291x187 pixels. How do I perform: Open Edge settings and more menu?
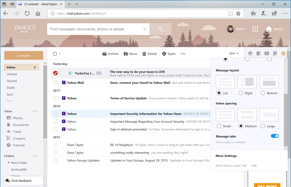(285, 13)
